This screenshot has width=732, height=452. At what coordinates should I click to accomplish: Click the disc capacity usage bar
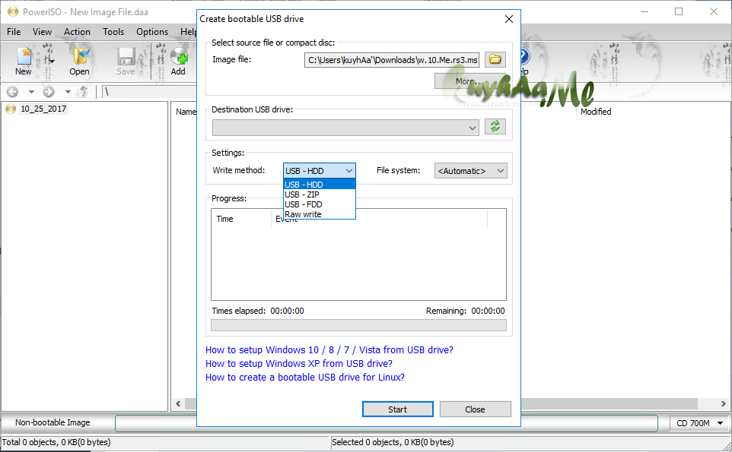point(387,423)
